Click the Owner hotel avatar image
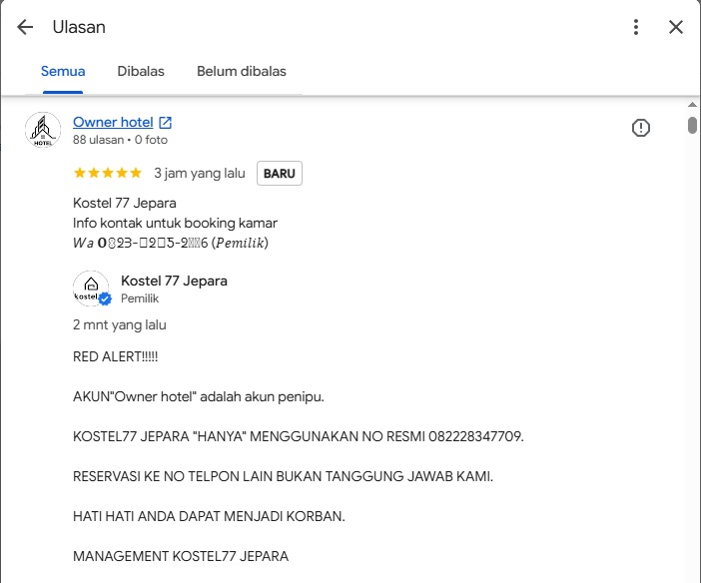This screenshot has height=583, width=701. point(43,130)
